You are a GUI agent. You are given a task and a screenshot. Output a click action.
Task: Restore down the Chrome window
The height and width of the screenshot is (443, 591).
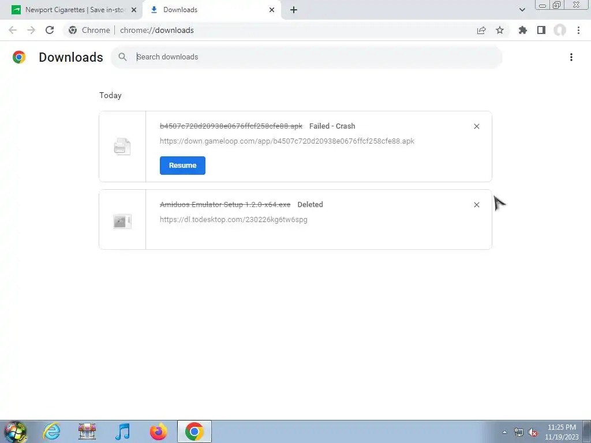point(557,5)
